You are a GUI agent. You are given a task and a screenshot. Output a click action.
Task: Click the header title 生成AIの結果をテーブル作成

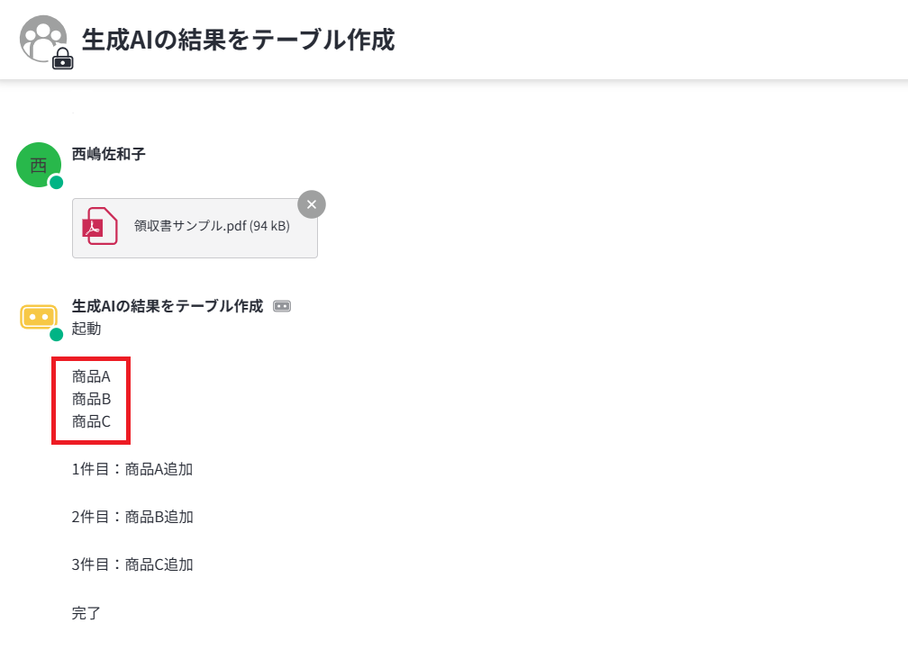click(x=239, y=40)
